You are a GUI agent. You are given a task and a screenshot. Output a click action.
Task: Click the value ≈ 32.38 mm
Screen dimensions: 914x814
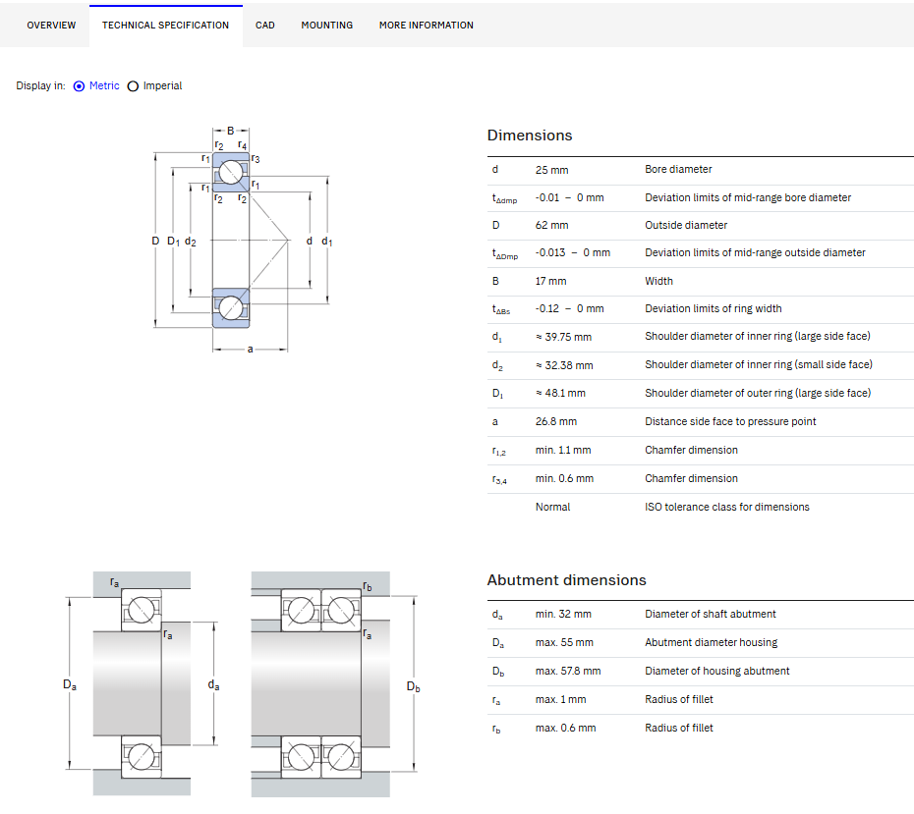(x=564, y=365)
